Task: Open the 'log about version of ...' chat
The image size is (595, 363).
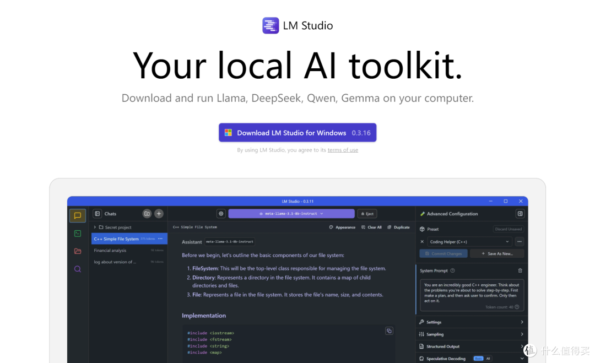Action: coord(129,262)
